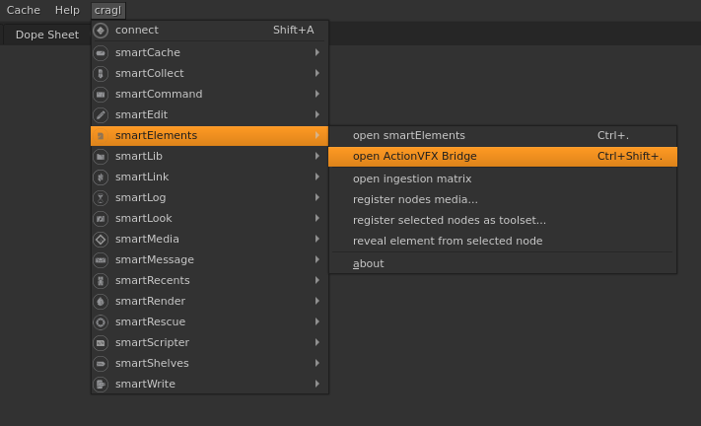Image resolution: width=701 pixels, height=426 pixels.
Task: Click the smartLib folder icon
Action: [x=101, y=157]
